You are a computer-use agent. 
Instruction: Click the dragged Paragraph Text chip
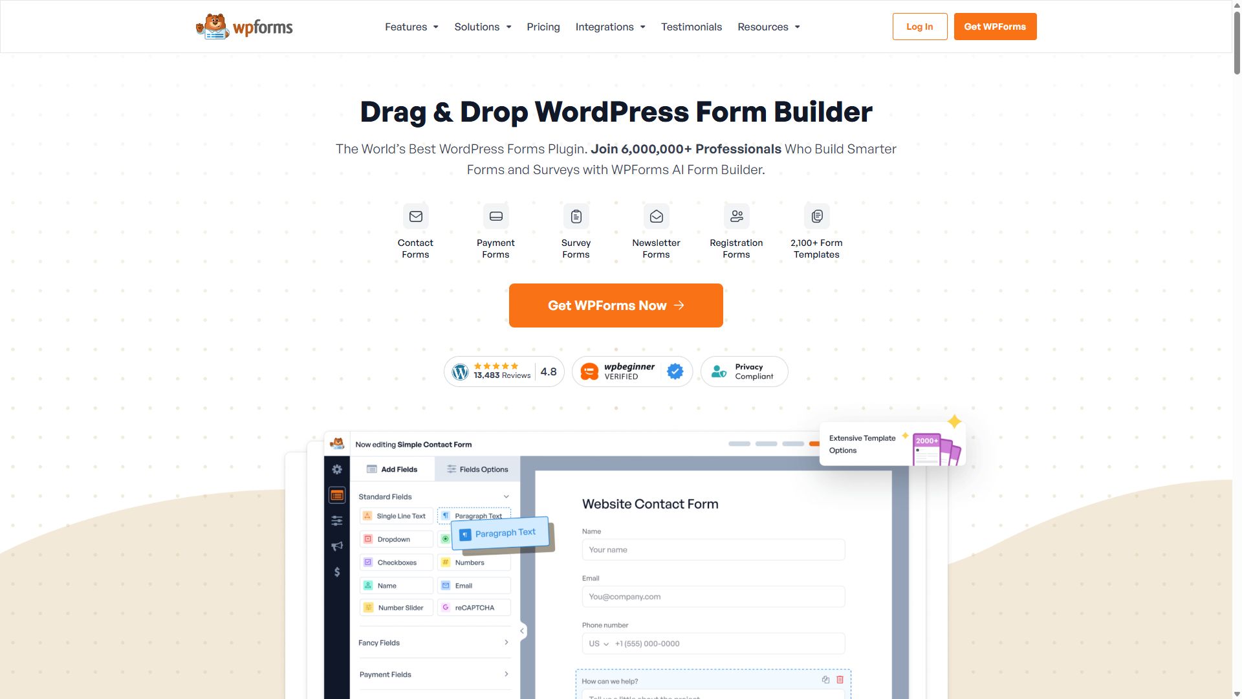(x=500, y=533)
